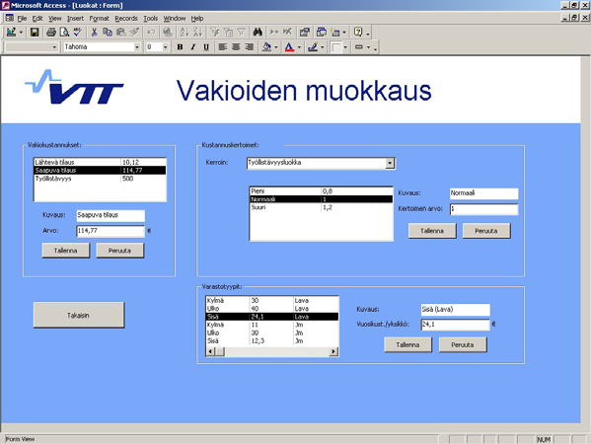Click the Format Painter icon

(134, 32)
